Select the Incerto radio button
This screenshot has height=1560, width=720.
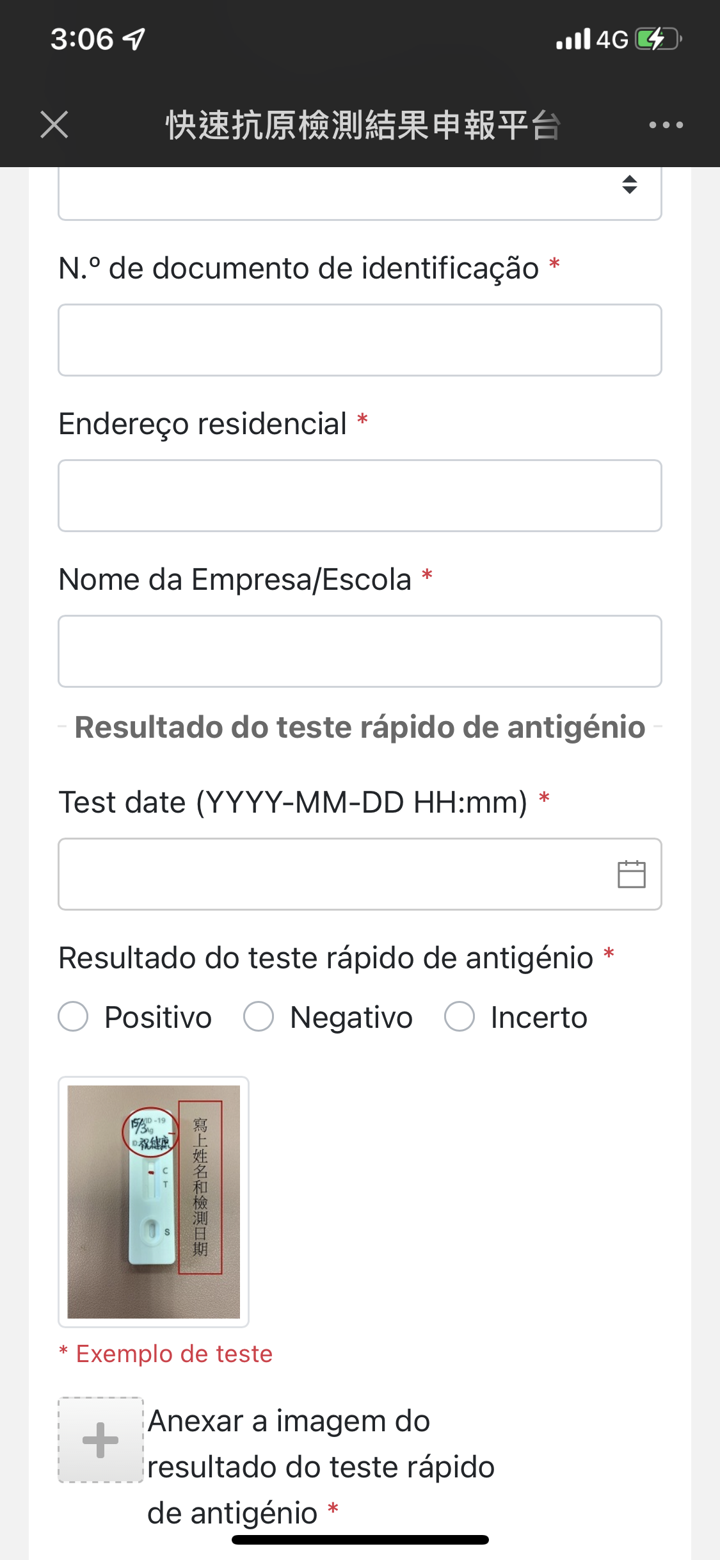tap(460, 1016)
